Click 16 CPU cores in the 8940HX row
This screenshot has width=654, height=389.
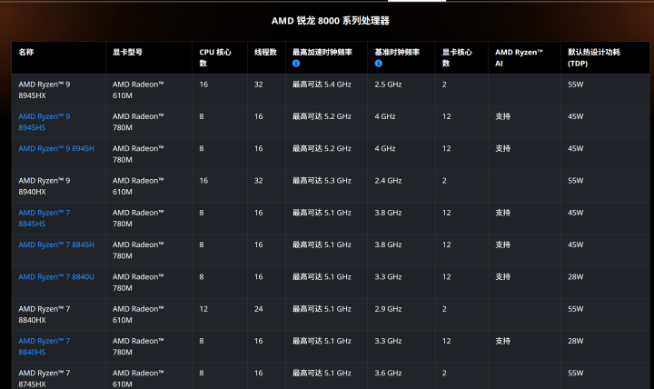point(203,181)
